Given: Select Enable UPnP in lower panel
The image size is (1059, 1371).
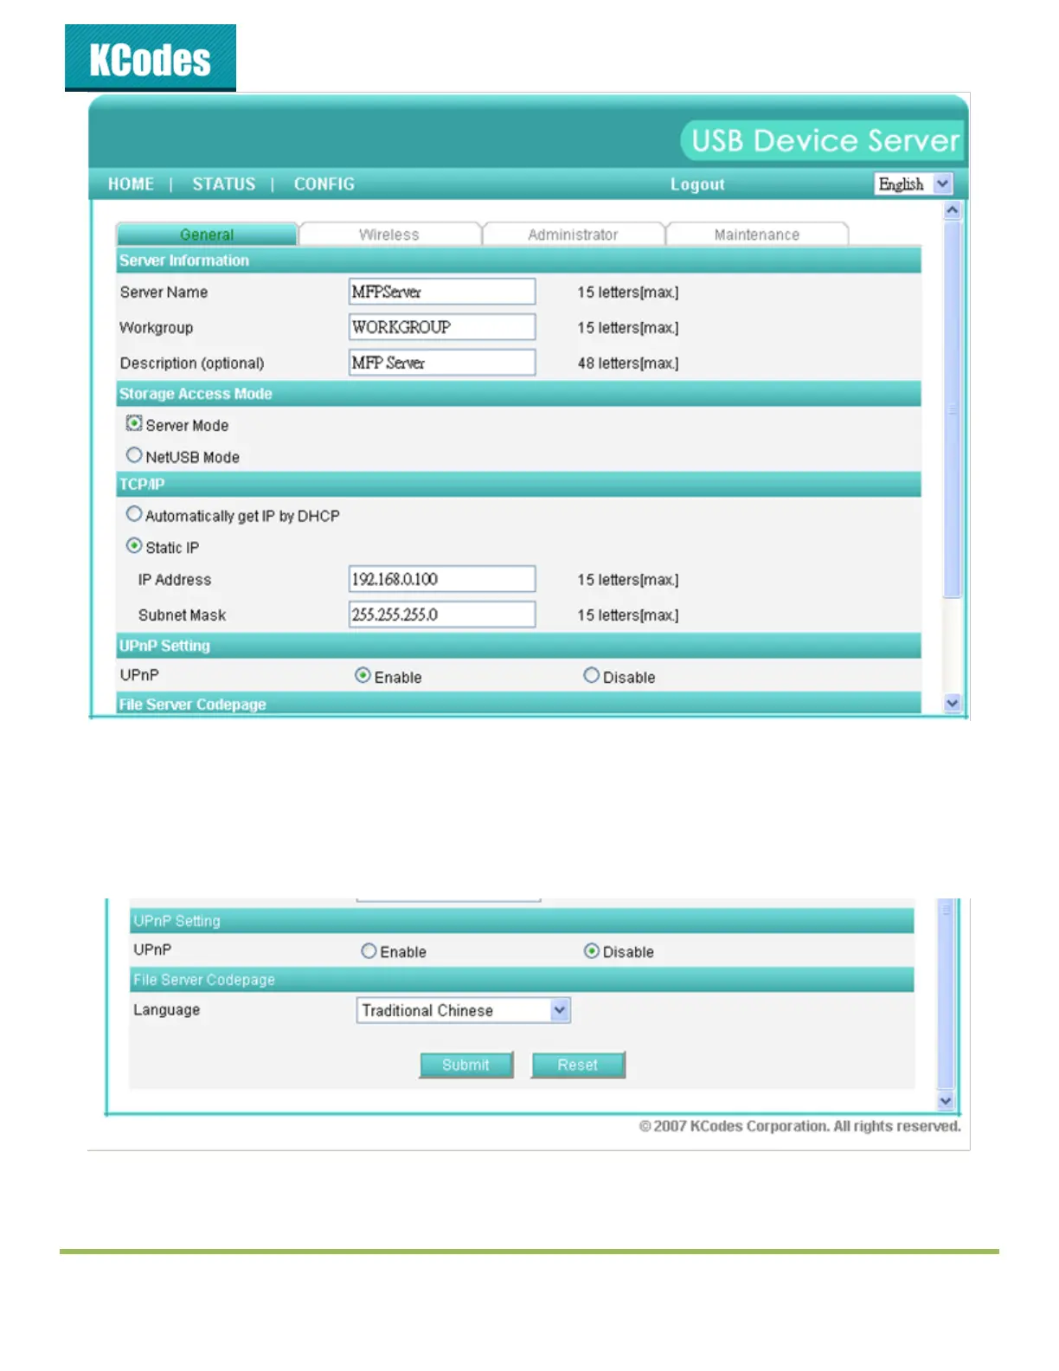Looking at the screenshot, I should [x=369, y=951].
